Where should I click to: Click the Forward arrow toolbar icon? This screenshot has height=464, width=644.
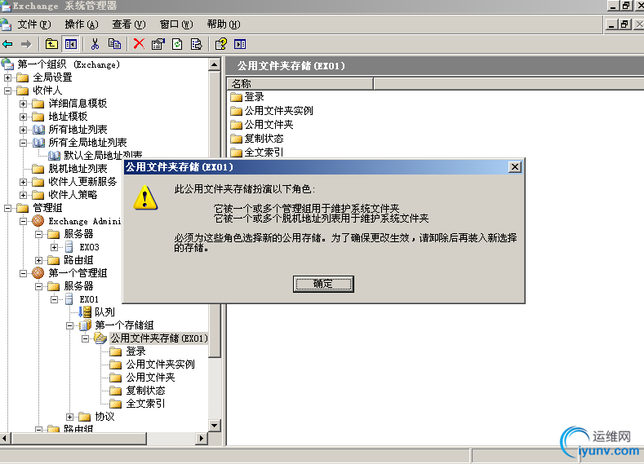[26, 44]
